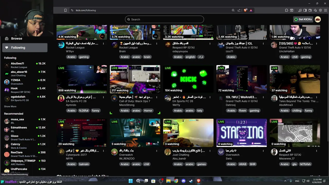The height and width of the screenshot is (185, 329).
Task: Select the bahrain tag on NFFR card
Action: (84, 164)
